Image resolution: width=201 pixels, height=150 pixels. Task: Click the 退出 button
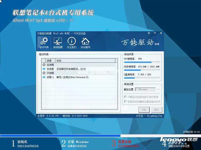(157, 110)
